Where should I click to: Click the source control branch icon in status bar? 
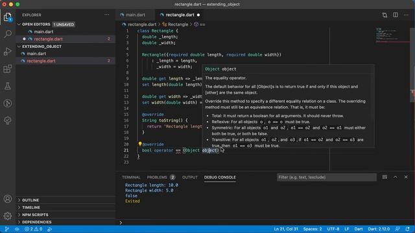[6, 229]
